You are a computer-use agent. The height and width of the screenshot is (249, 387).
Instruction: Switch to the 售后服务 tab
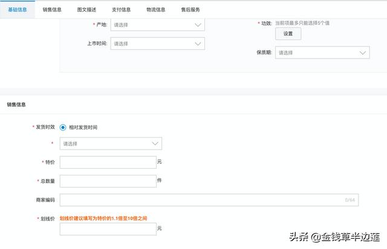tap(190, 10)
